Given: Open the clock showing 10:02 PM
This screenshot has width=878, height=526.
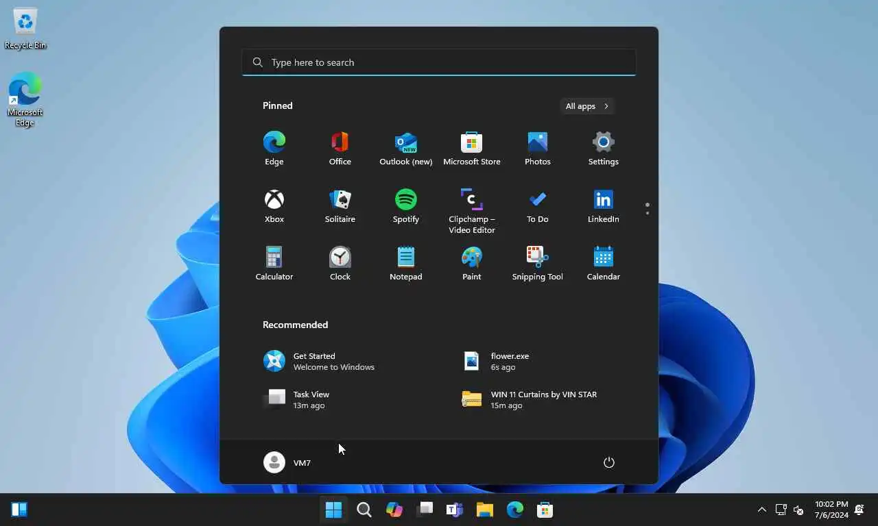Looking at the screenshot, I should coord(831,510).
